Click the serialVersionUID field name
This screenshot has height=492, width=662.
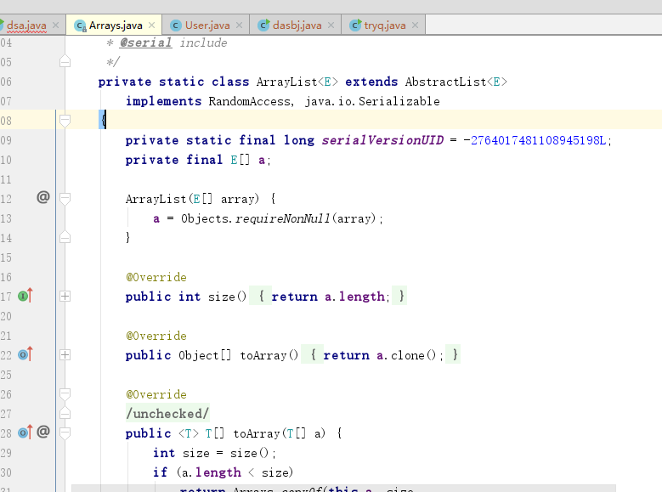coord(382,140)
